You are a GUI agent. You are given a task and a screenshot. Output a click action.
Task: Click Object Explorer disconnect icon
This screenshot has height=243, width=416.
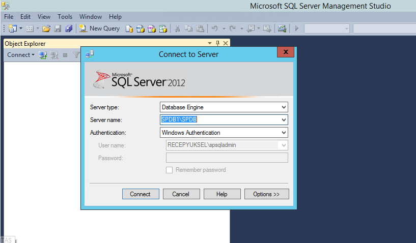pos(54,55)
